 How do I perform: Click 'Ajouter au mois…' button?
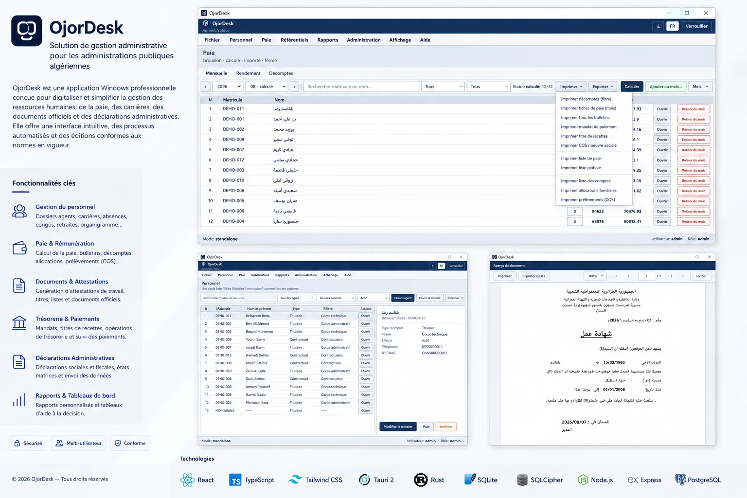click(x=666, y=87)
